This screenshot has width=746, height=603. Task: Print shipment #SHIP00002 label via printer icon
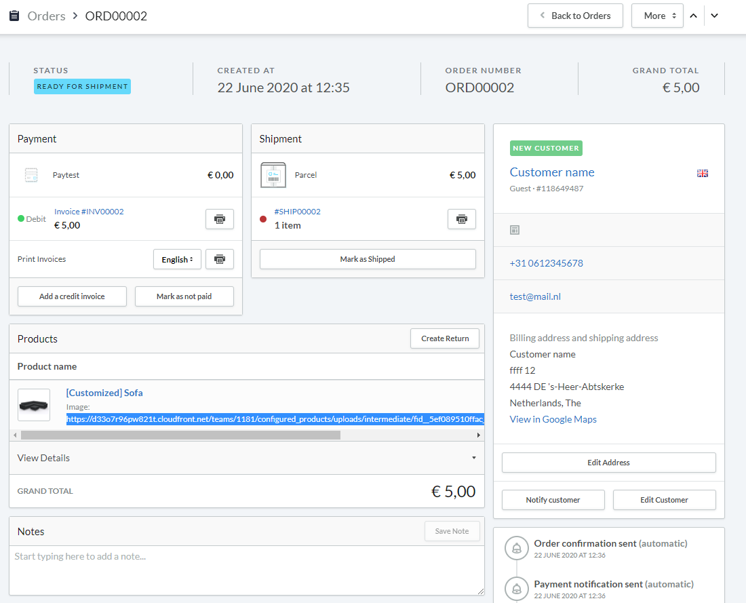[x=461, y=219]
